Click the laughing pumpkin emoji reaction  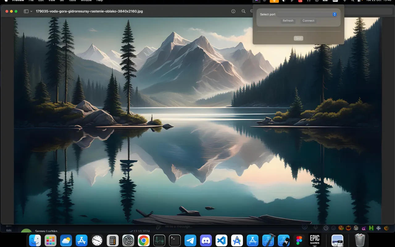(348, 228)
